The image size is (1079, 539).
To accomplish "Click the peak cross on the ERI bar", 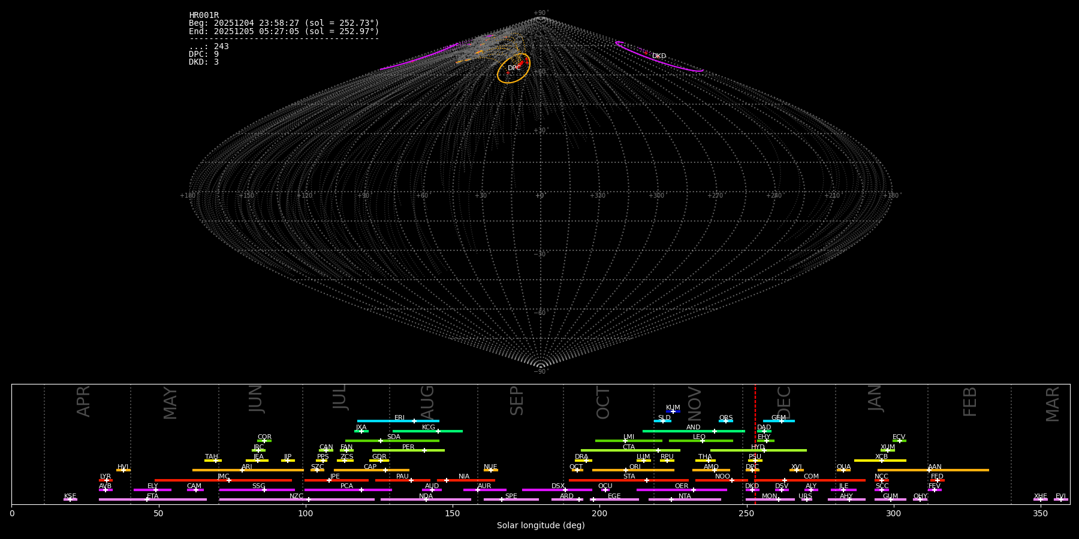I will click(x=414, y=421).
